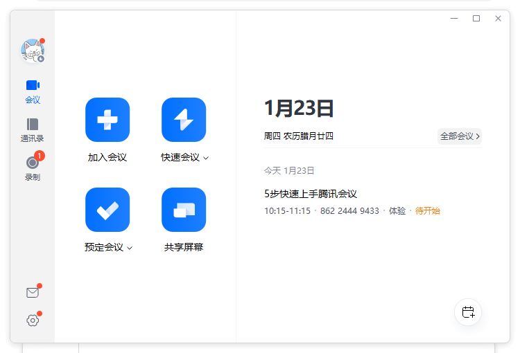Image resolution: width=520 pixels, height=353 pixels.
Task: Click the 今天 1月23日 label
Action: (x=289, y=170)
